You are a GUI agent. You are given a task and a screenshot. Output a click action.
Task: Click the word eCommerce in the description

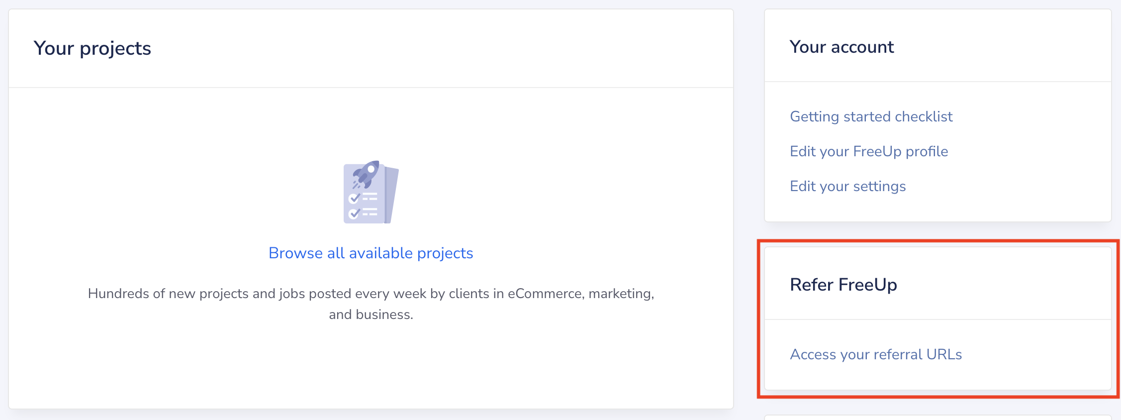click(546, 294)
